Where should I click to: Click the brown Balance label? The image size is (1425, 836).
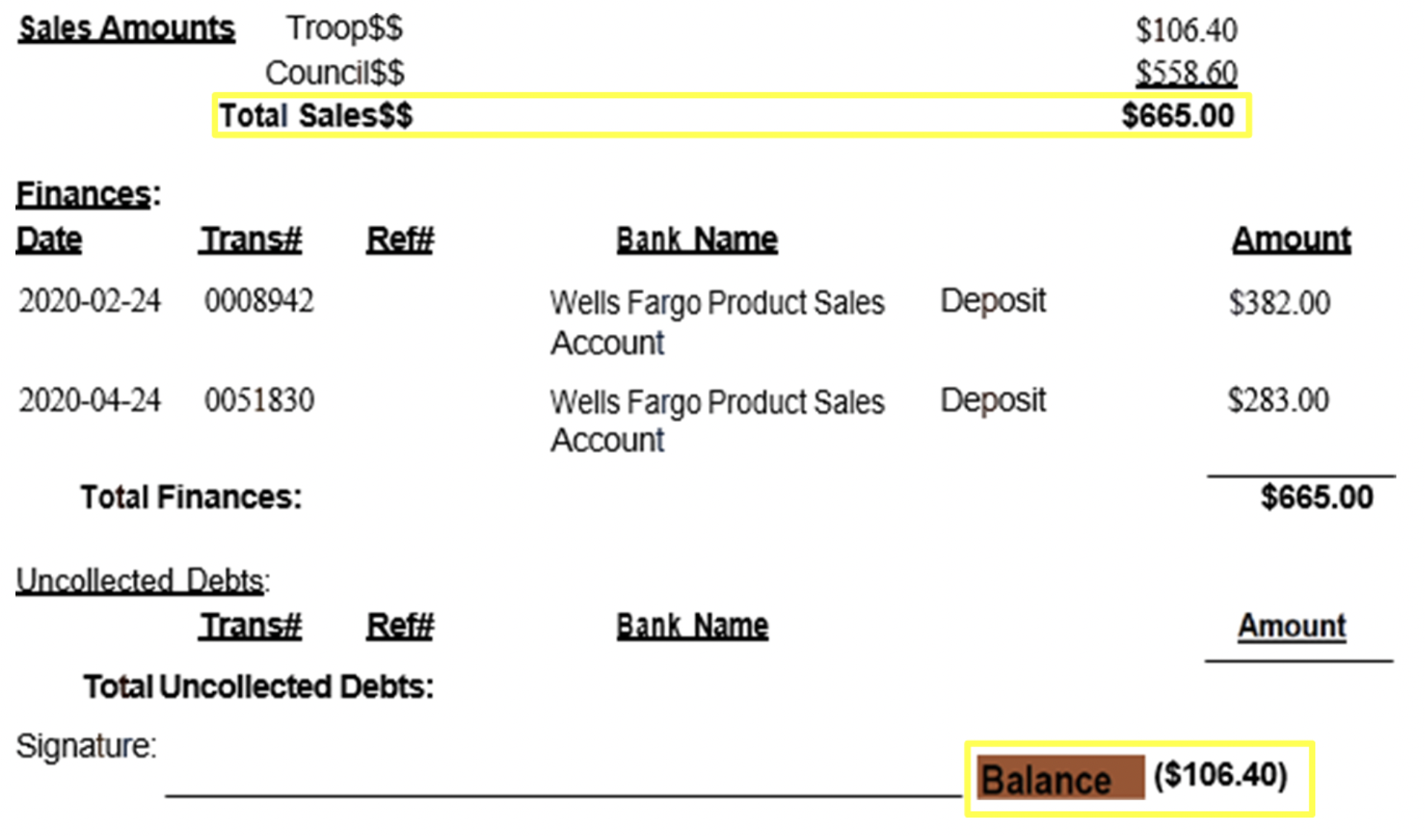point(1060,777)
